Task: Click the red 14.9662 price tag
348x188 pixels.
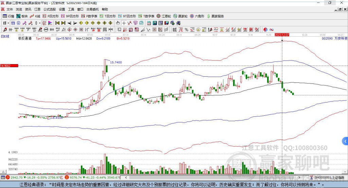Action: click(9, 65)
